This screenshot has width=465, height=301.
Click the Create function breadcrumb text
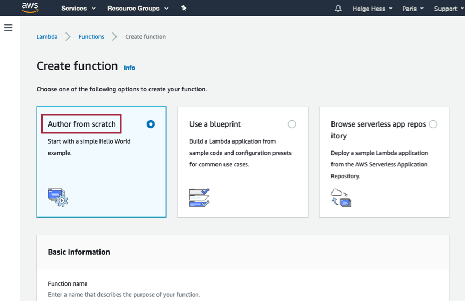pos(145,37)
